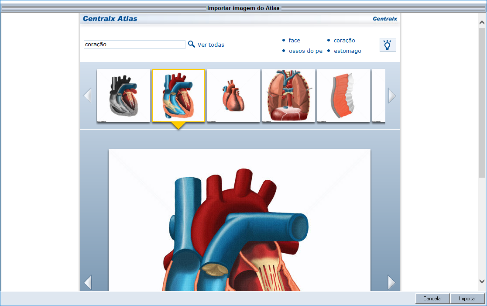487x306 pixels.
Task: Click the Centralx logo at top right
Action: tap(384, 19)
